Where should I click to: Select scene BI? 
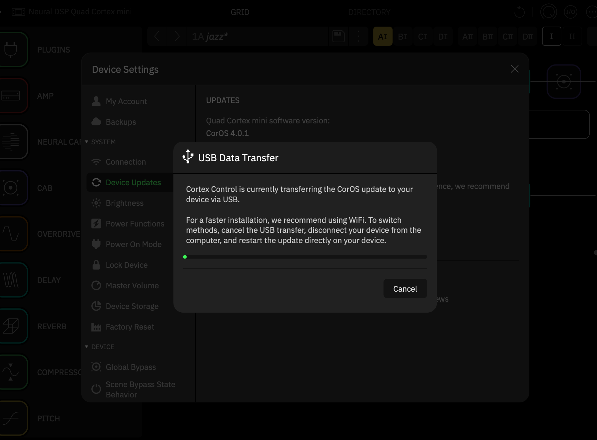[403, 36]
